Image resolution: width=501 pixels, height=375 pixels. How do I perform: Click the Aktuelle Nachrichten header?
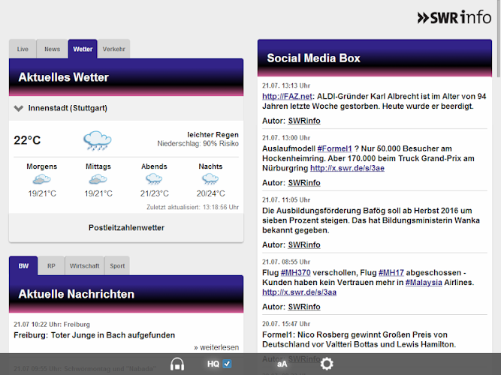126,294
